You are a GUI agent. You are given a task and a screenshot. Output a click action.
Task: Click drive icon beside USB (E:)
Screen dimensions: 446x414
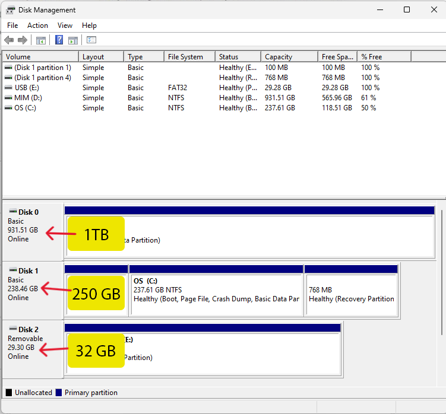coord(8,88)
